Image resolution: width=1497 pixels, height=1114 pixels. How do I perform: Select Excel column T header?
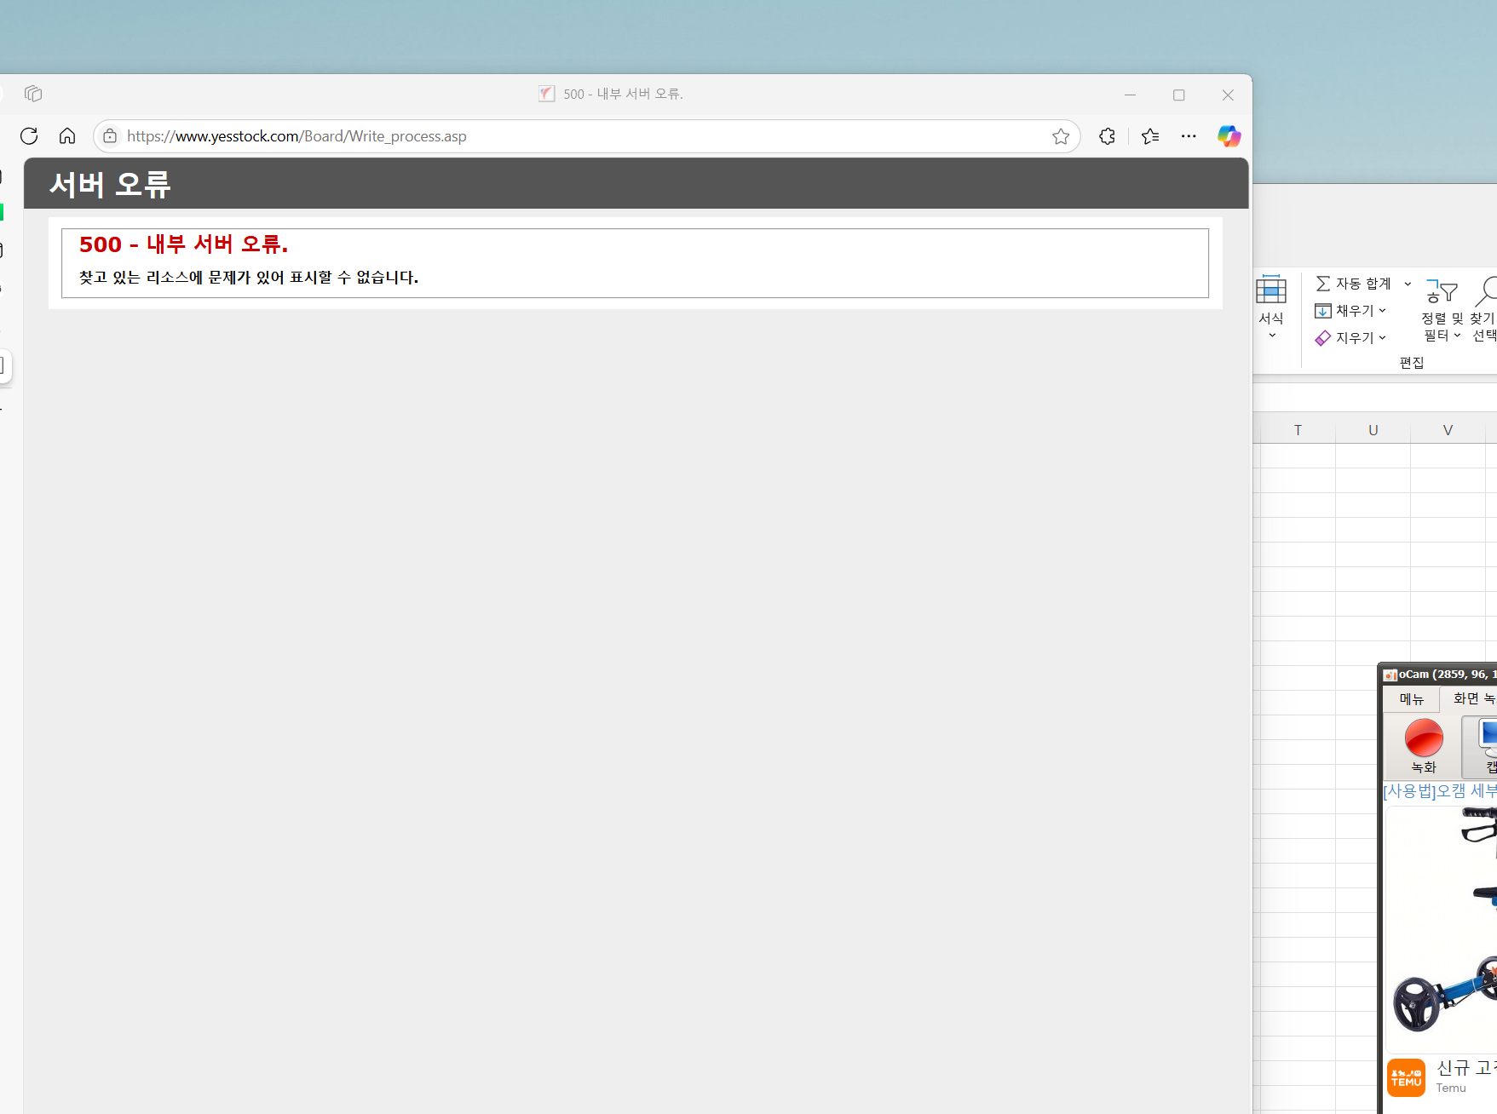[x=1298, y=430]
